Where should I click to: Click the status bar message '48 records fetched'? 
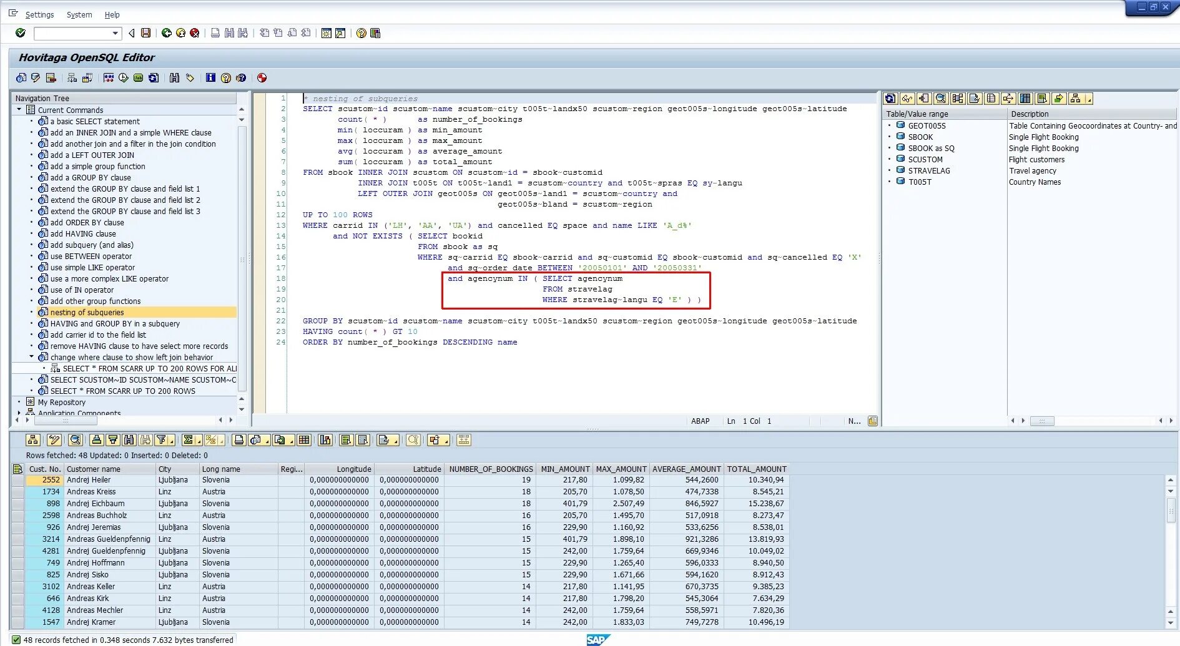click(x=128, y=640)
